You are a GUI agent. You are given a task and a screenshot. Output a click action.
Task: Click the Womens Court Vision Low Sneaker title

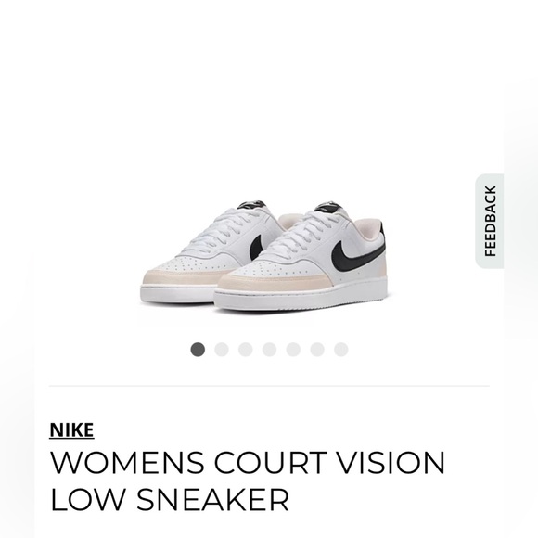point(247,481)
